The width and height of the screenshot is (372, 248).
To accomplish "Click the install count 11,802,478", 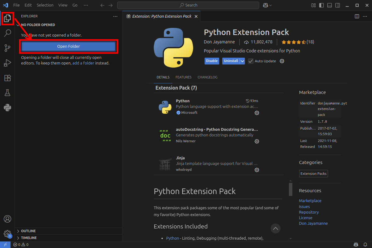I will pos(258,42).
